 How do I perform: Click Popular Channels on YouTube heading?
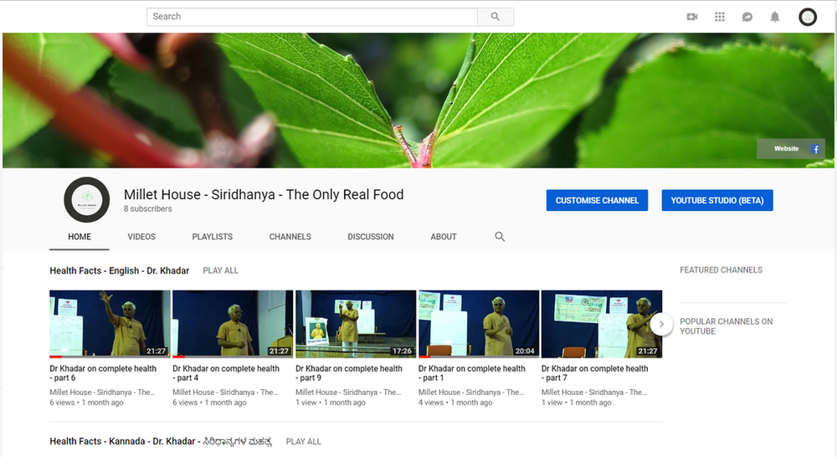click(x=726, y=326)
